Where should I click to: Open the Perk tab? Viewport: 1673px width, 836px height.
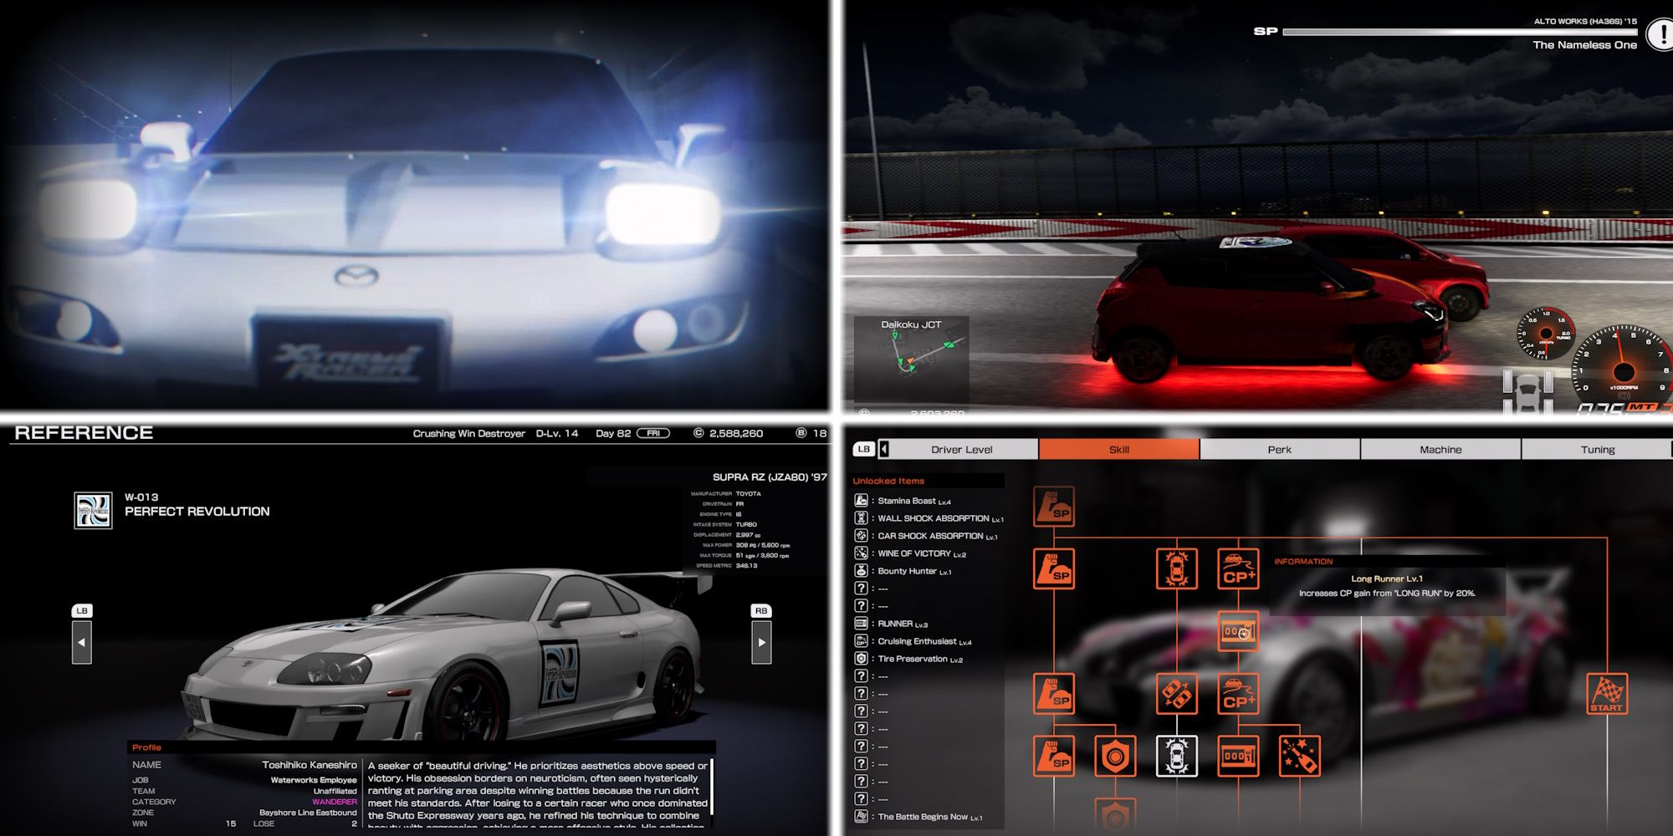1279,449
